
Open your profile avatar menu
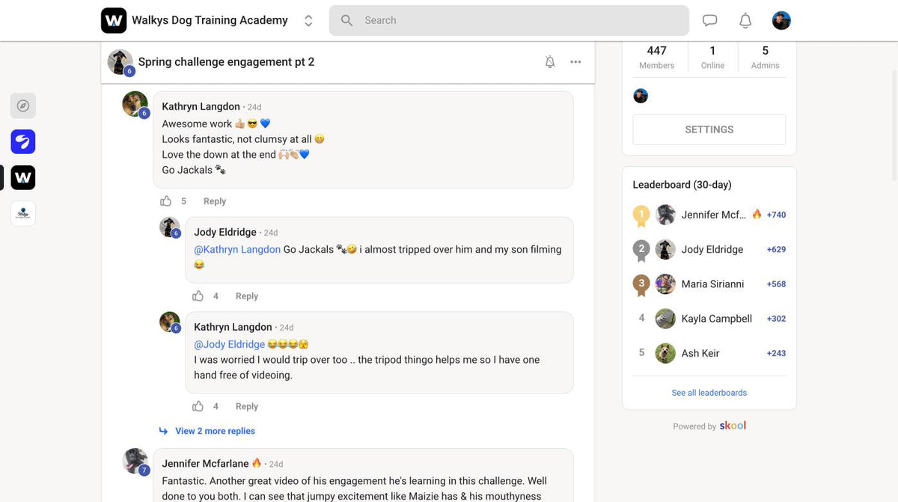(781, 21)
